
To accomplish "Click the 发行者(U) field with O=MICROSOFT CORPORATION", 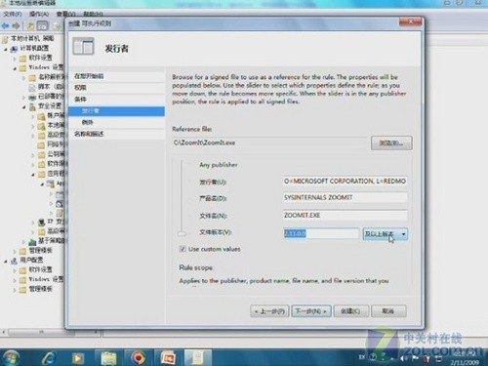I will [345, 181].
